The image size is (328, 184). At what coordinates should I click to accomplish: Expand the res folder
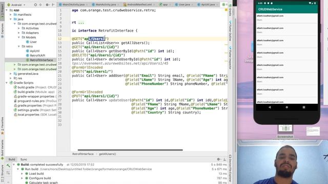point(11,78)
